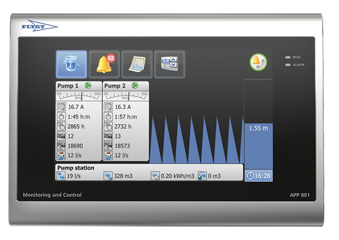This screenshot has height=240, width=339.
Task: Click the 16:28 clock button
Action: pos(258,175)
